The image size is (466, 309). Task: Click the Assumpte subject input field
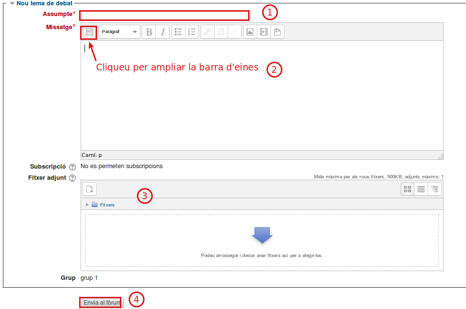(165, 15)
